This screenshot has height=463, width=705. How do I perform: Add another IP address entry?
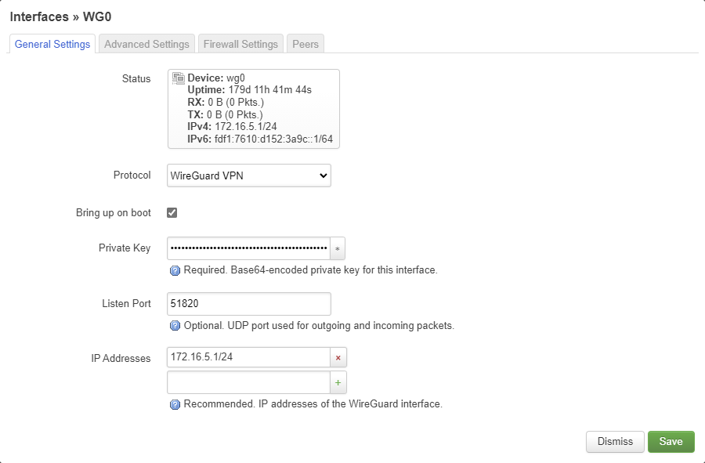[x=337, y=382]
